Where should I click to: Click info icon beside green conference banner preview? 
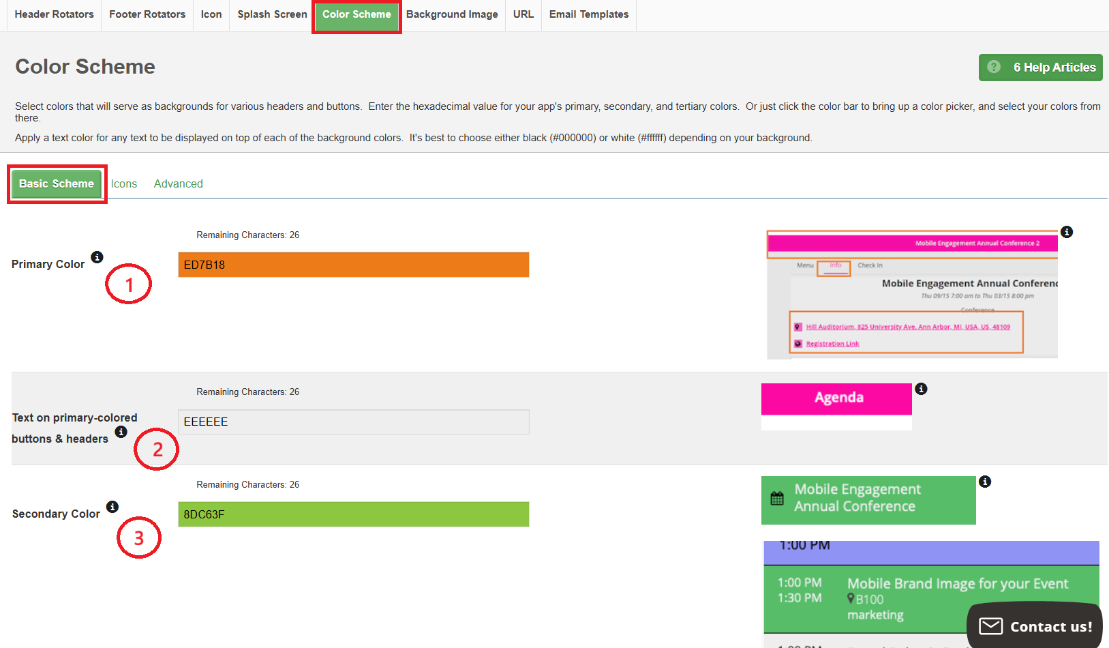click(985, 482)
